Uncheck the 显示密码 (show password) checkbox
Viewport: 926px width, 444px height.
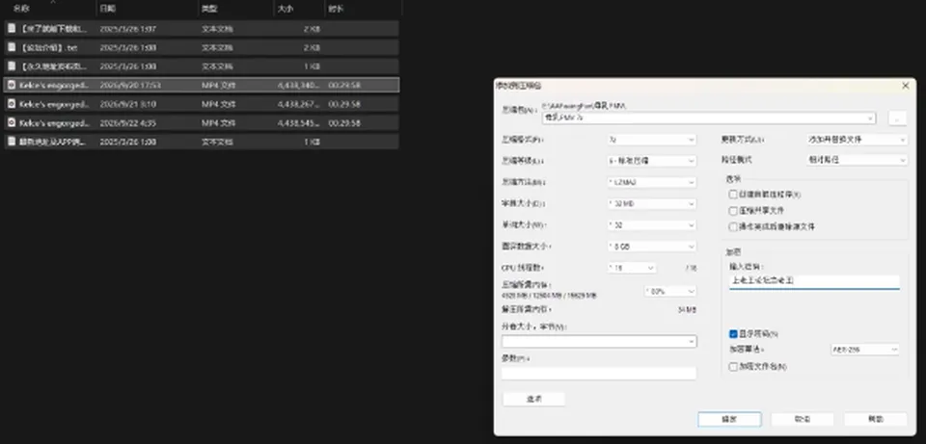[733, 334]
